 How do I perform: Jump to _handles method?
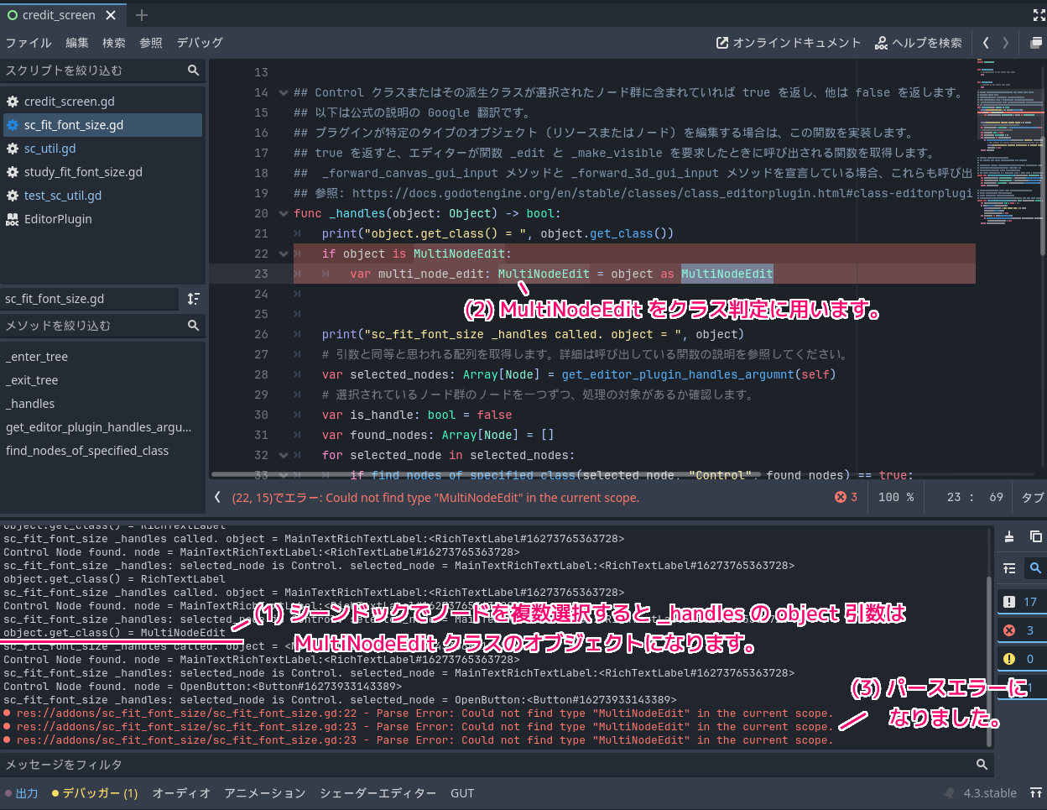(x=102, y=404)
